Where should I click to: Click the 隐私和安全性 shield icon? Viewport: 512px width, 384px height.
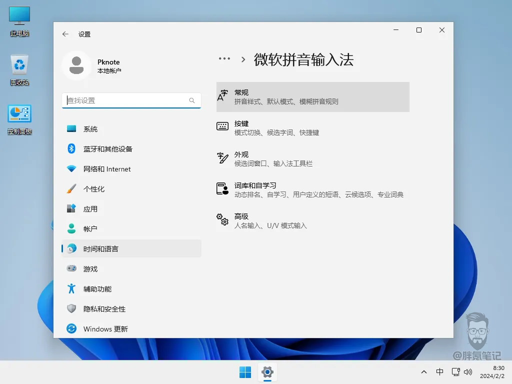click(71, 308)
